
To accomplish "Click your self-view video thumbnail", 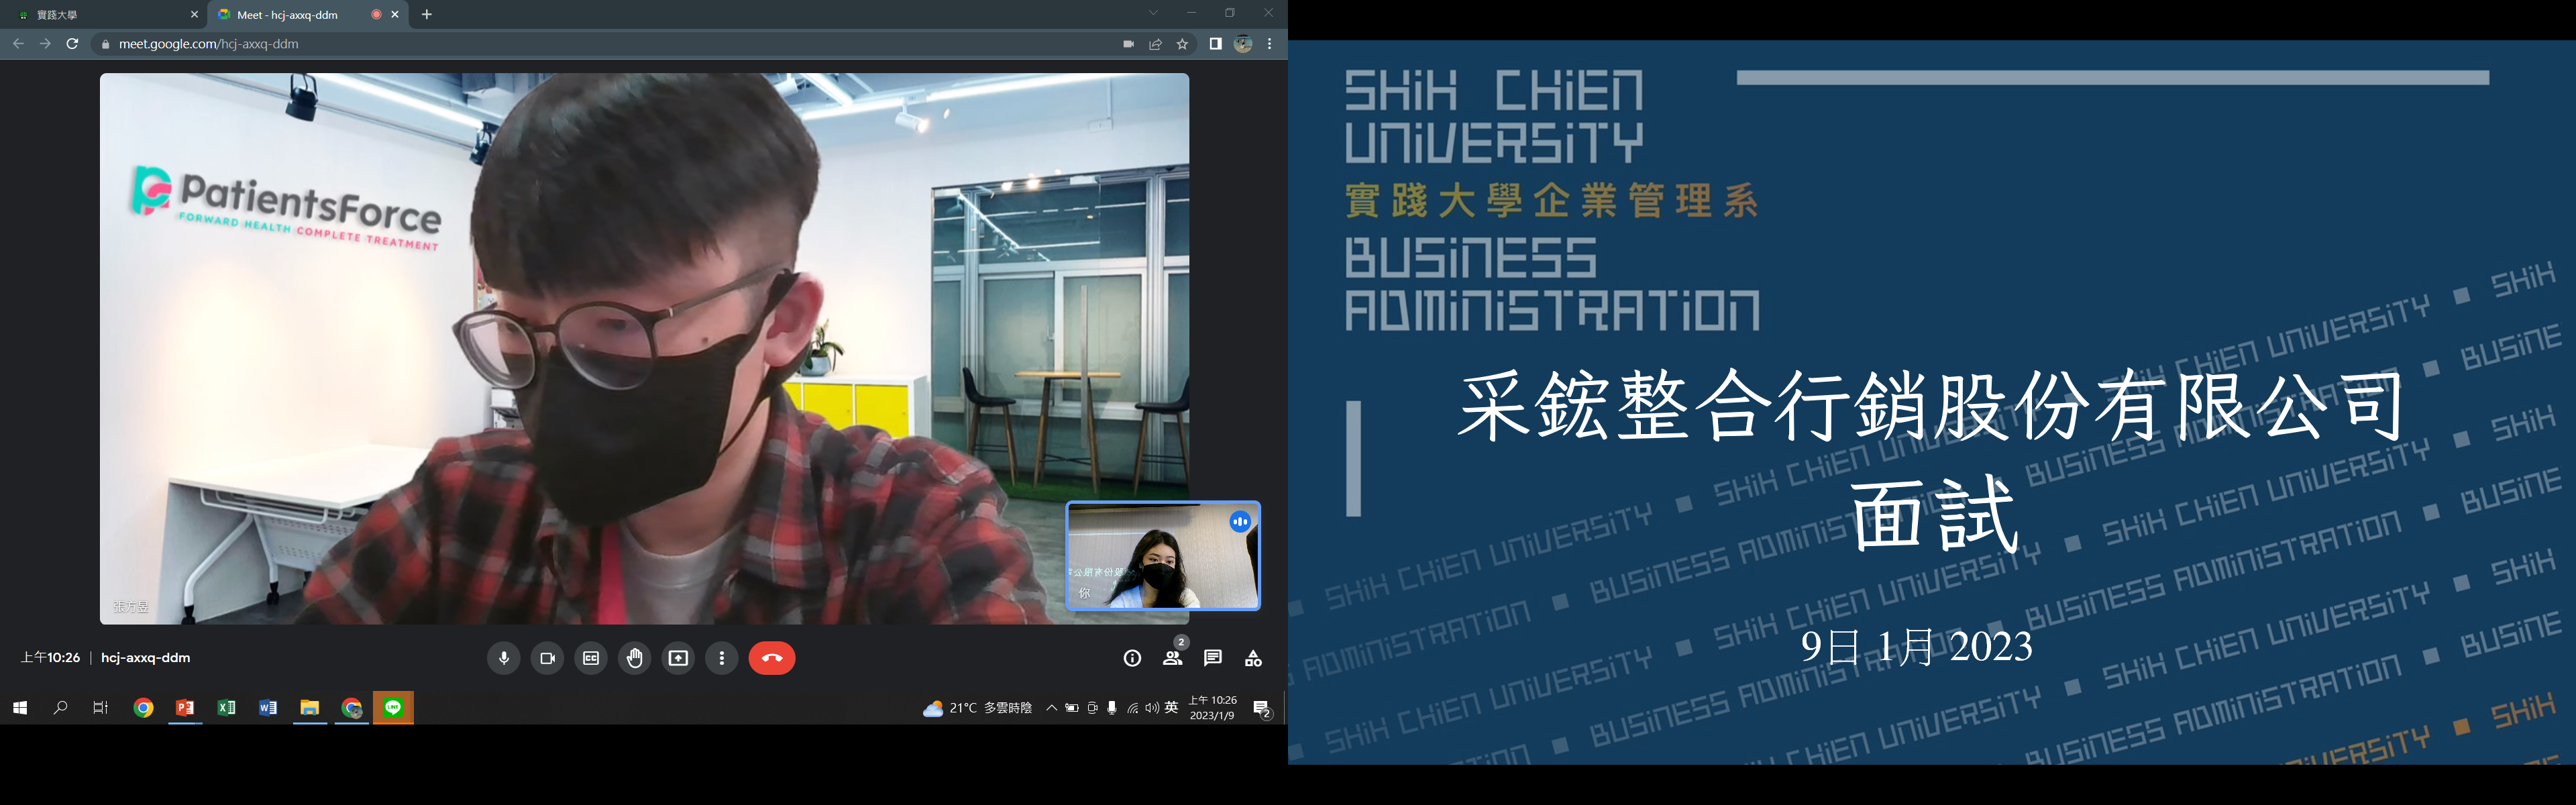I will (1163, 555).
